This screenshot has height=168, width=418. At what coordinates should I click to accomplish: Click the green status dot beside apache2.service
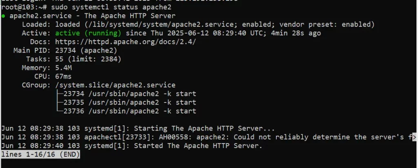tap(3, 16)
